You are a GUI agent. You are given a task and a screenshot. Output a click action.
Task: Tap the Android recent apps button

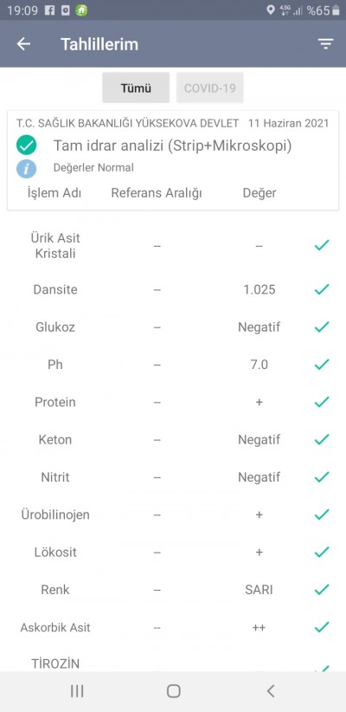click(x=77, y=691)
